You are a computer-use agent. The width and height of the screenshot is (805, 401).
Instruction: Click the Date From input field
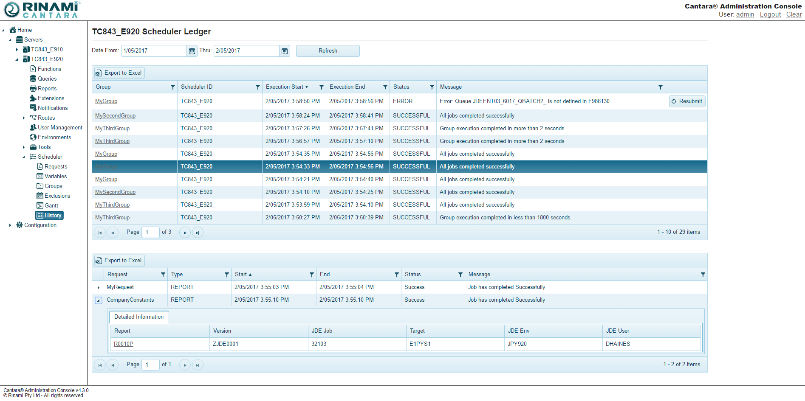[154, 51]
